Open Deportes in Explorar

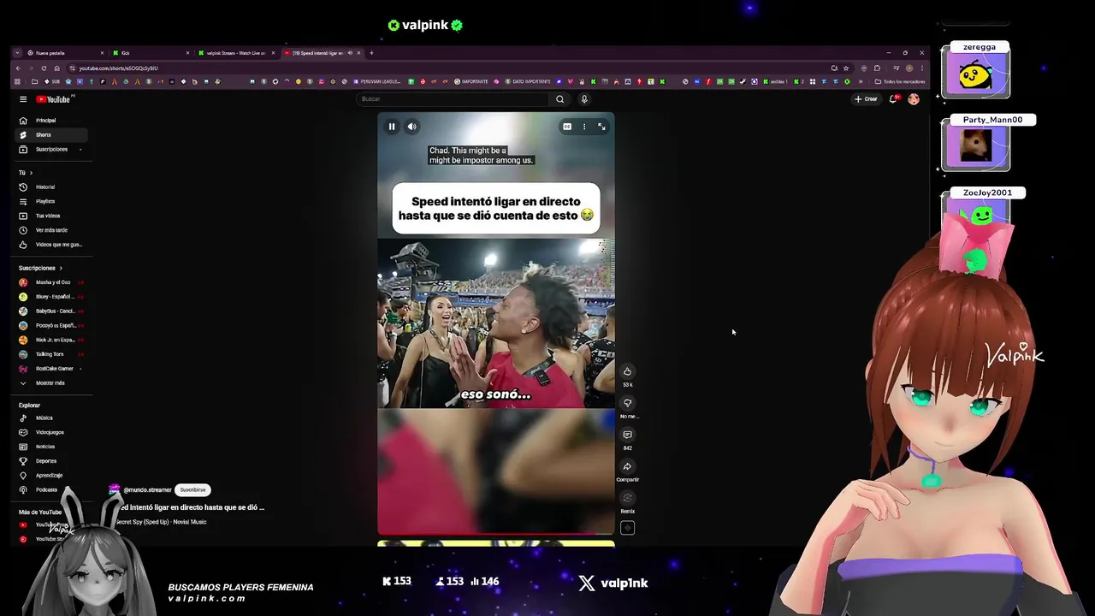pos(51,461)
